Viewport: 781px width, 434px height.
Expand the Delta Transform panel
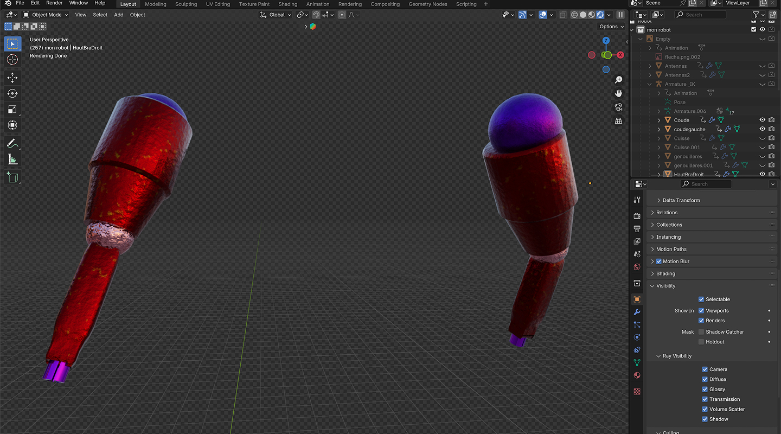[x=681, y=200]
